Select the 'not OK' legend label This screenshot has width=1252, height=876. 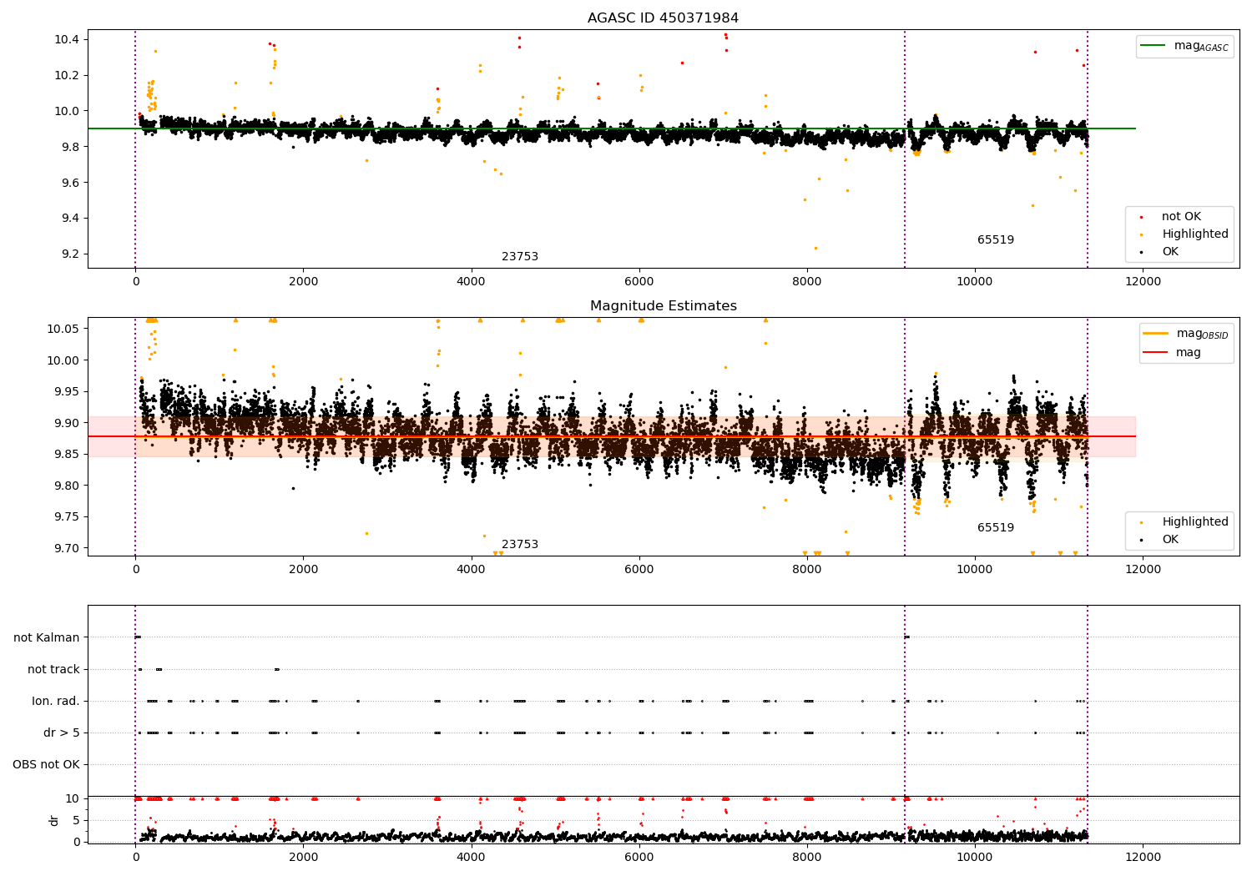[x=1181, y=217]
